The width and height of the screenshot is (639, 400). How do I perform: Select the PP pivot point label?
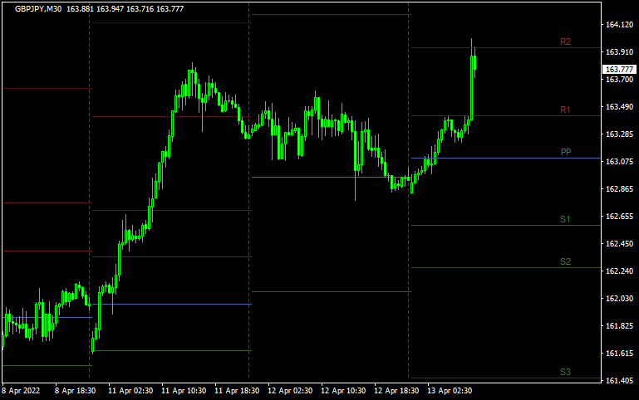click(565, 152)
